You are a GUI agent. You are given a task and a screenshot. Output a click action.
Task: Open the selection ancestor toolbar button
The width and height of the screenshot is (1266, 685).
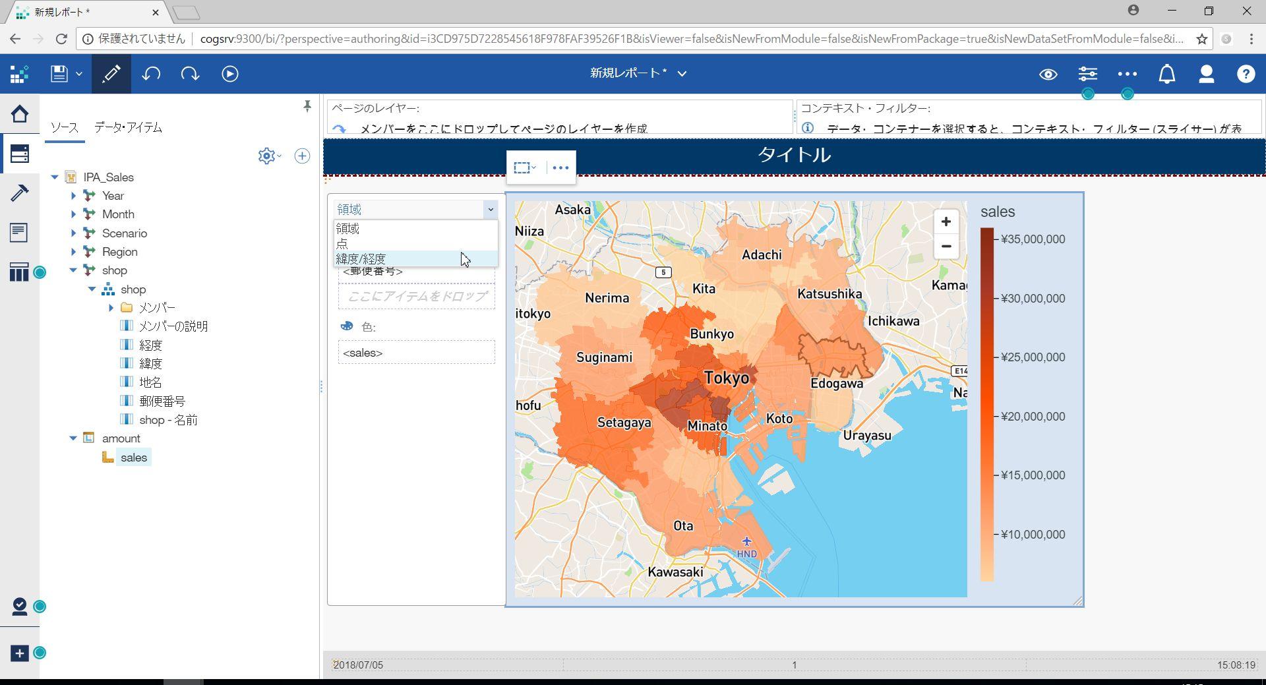tap(525, 168)
